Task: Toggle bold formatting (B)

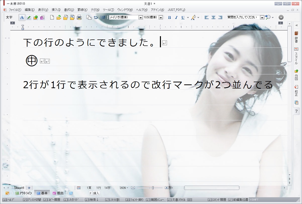Action: (x=169, y=17)
